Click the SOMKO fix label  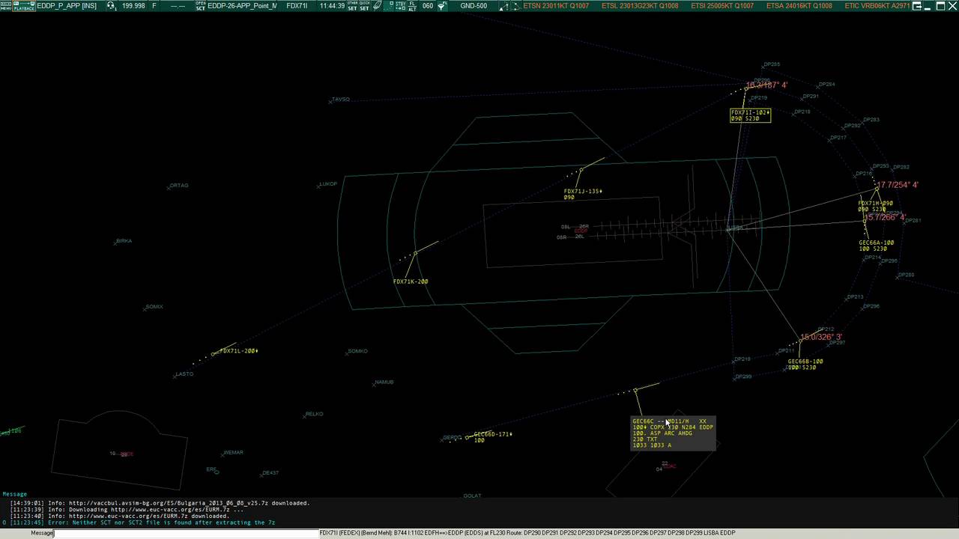[x=358, y=351]
